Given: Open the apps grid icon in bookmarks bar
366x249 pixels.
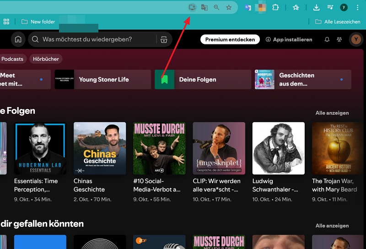Looking at the screenshot, I should point(6,22).
